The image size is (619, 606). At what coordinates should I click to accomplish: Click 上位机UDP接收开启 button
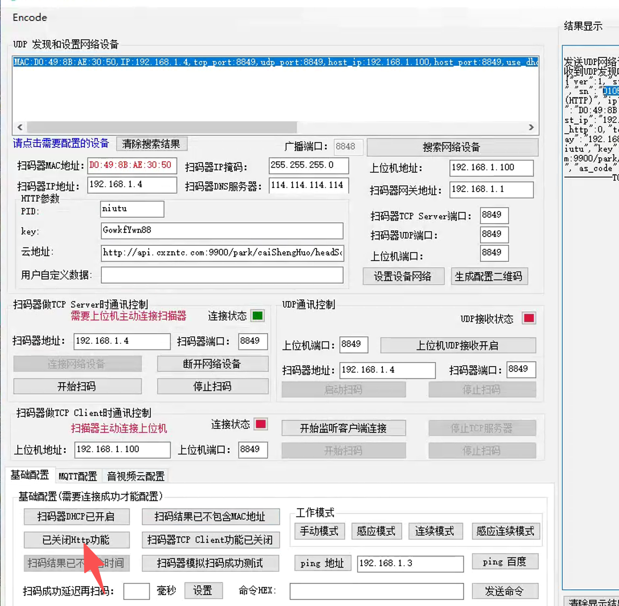[458, 345]
